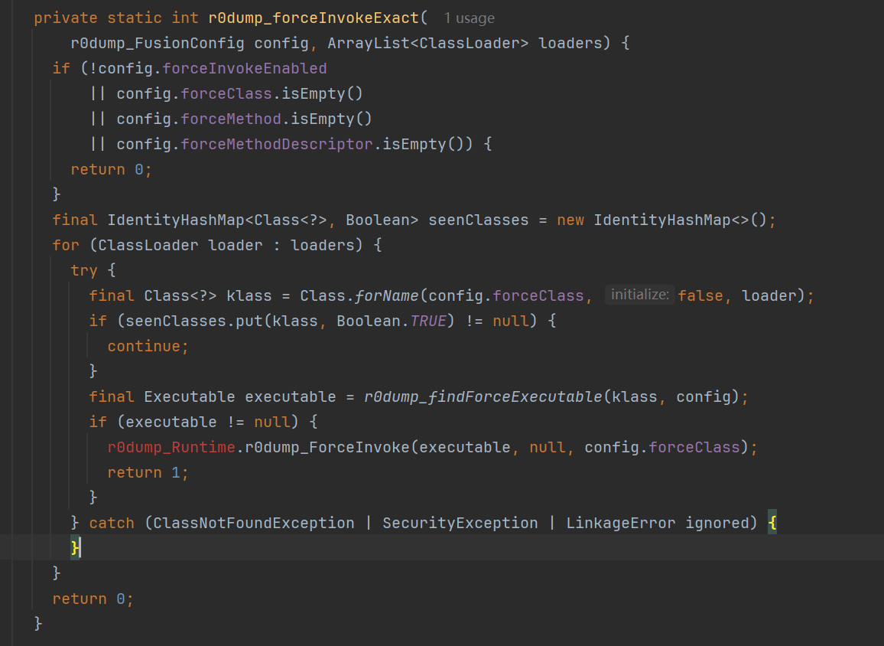Click the "new" keyword before IdentityHashMap<>()
This screenshot has width=884, height=646.
point(570,220)
